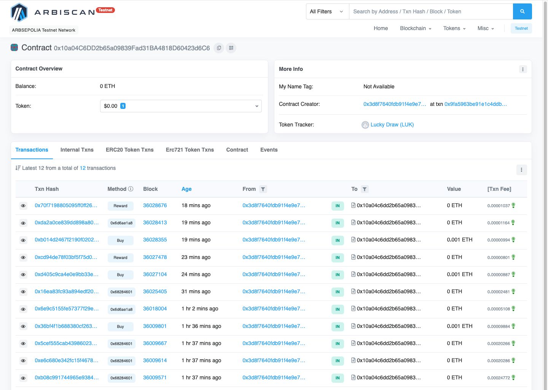Open From address in block 36009571 row
This screenshot has width=548, height=390.
tap(274, 377)
